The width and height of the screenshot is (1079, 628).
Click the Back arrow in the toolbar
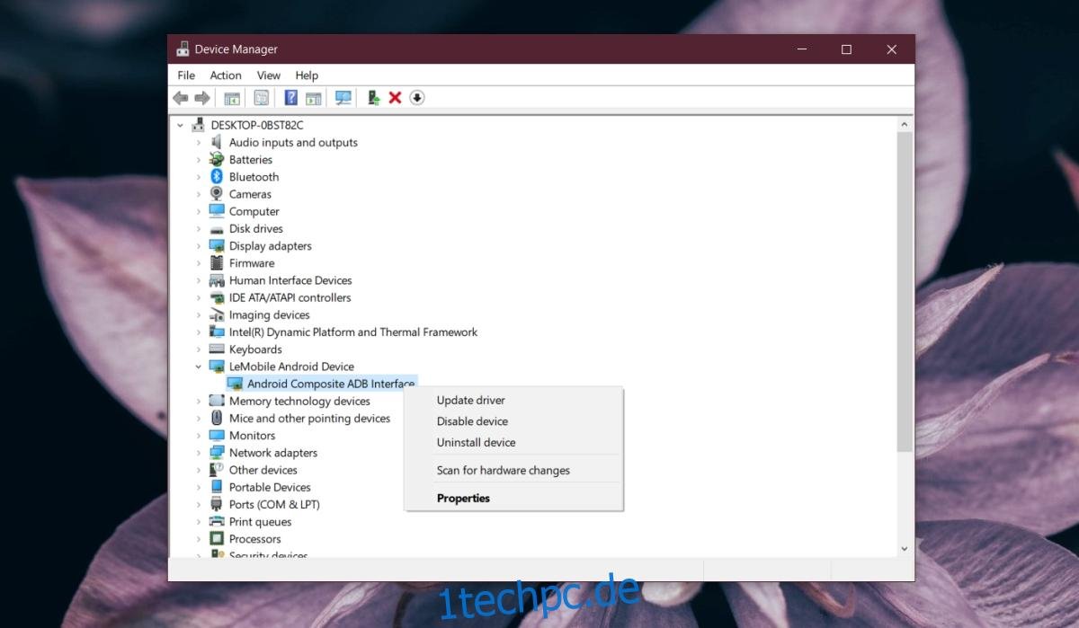181,98
